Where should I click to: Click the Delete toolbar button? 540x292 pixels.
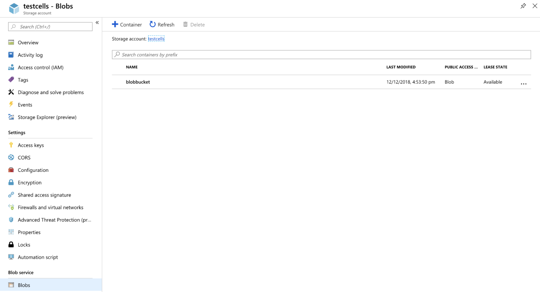[194, 24]
